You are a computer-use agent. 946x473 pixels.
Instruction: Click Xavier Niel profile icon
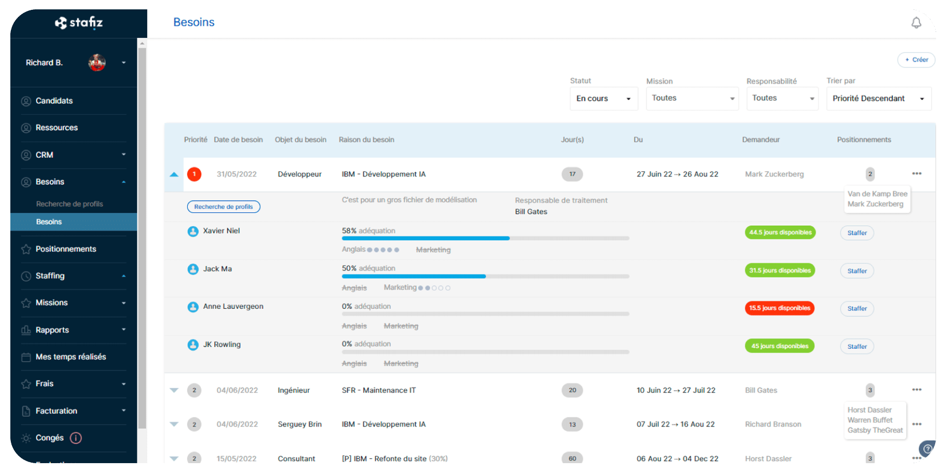click(x=193, y=231)
